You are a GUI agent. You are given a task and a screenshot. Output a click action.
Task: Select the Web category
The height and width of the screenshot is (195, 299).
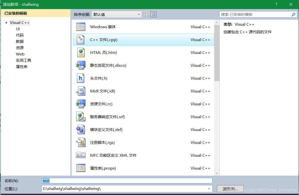20,54
